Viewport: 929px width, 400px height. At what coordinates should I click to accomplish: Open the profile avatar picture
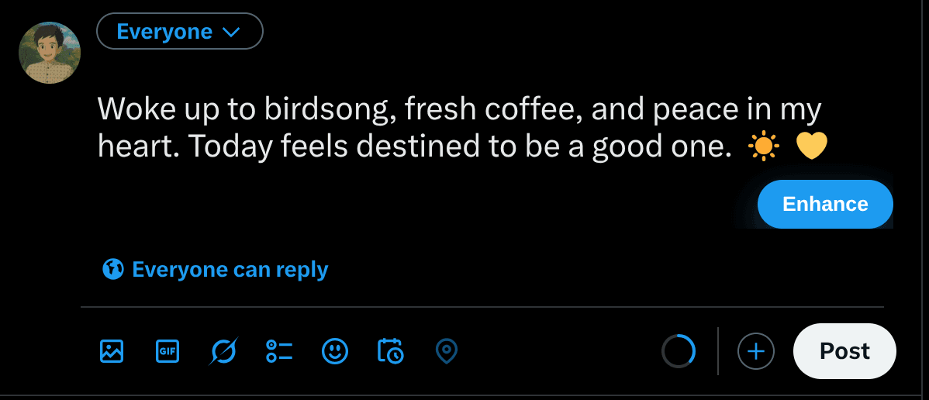(x=50, y=53)
